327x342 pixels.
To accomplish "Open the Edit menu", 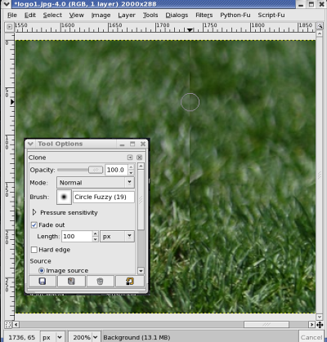I will [30, 16].
